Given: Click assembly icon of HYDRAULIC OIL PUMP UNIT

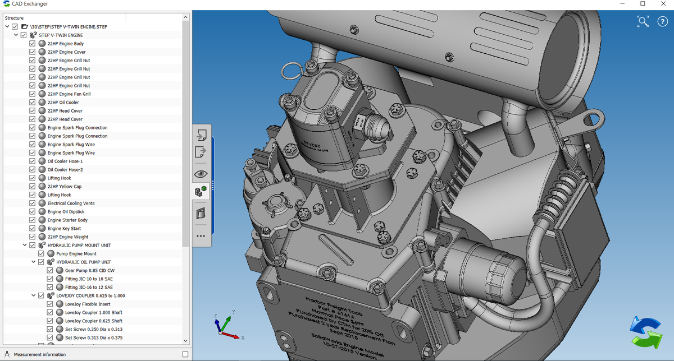Looking at the screenshot, I should tap(51, 262).
